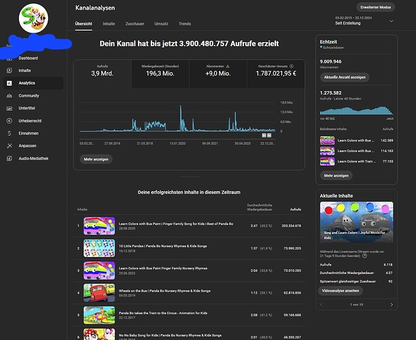Open the Anpassen wand icon

[x=10, y=146]
